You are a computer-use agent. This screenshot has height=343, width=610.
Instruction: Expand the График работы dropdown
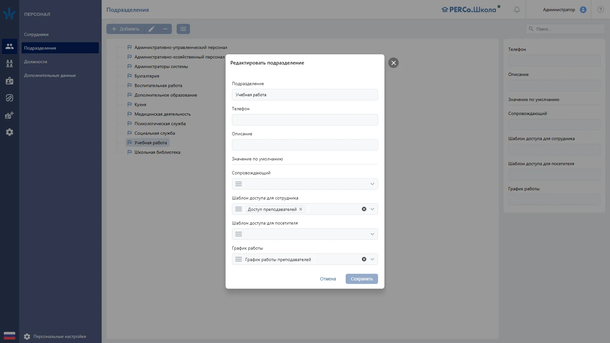372,259
